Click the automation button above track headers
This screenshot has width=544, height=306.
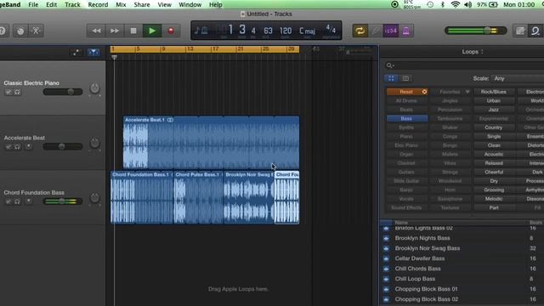click(76, 53)
